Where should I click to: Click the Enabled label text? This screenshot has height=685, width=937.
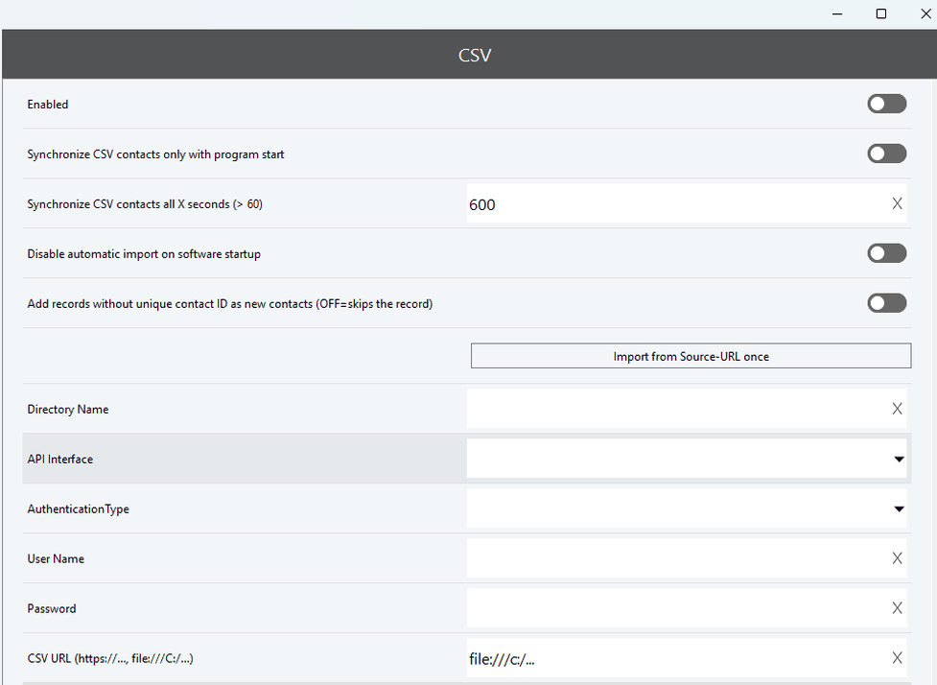(48, 104)
